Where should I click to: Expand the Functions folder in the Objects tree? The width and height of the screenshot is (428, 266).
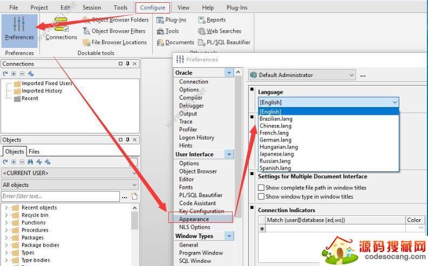[6, 223]
